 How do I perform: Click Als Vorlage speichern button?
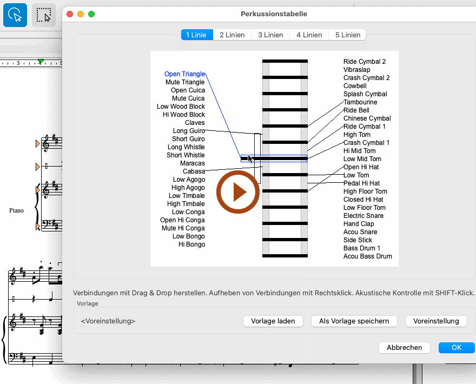click(354, 321)
